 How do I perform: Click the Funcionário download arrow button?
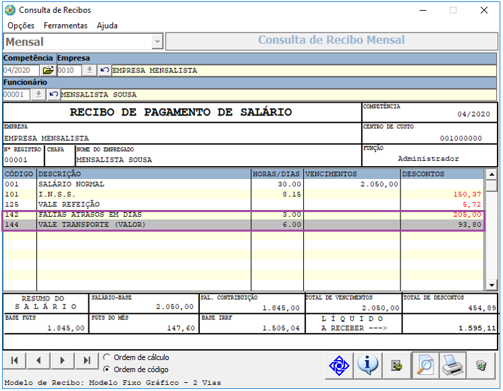tap(38, 95)
